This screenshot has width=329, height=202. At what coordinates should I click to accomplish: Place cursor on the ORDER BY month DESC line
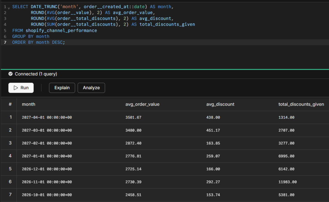(x=39, y=42)
